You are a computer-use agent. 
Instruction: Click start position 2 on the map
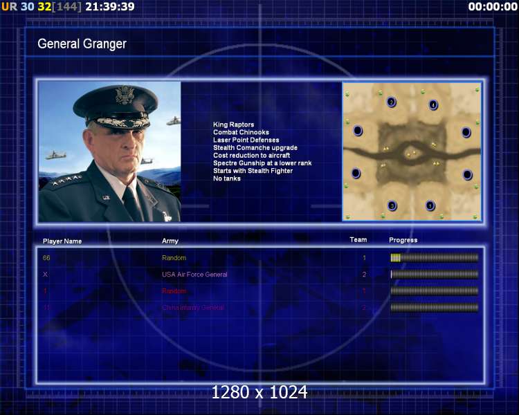[x=391, y=102]
